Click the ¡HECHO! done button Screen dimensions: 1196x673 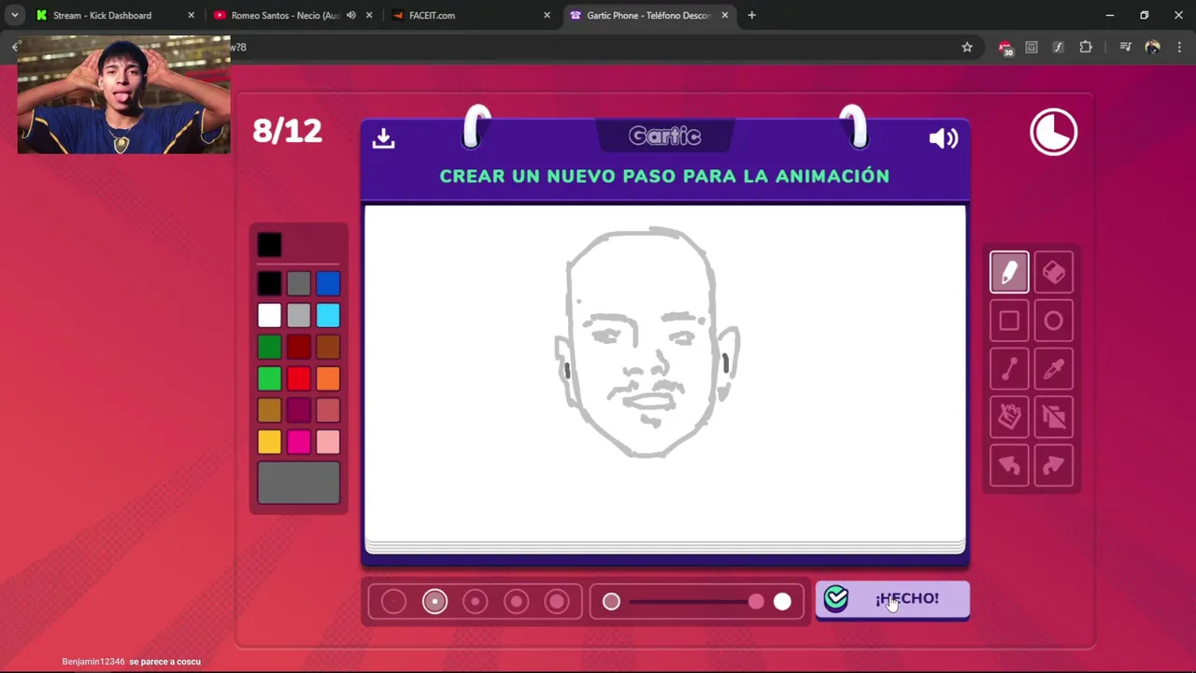click(x=892, y=599)
